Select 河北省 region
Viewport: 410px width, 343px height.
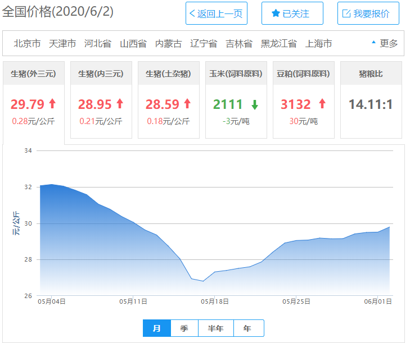click(x=97, y=43)
